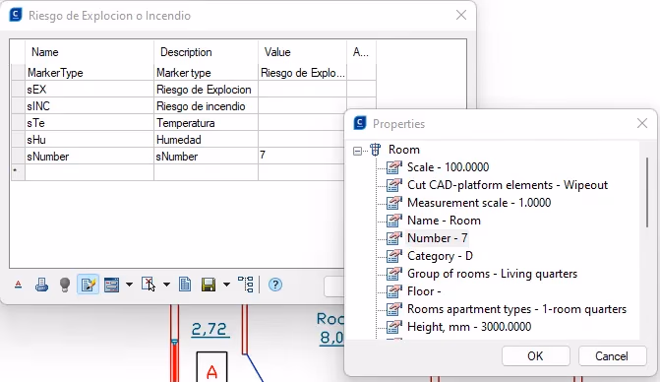This screenshot has width=660, height=382.
Task: Click the gray light bulb icon
Action: (x=64, y=285)
